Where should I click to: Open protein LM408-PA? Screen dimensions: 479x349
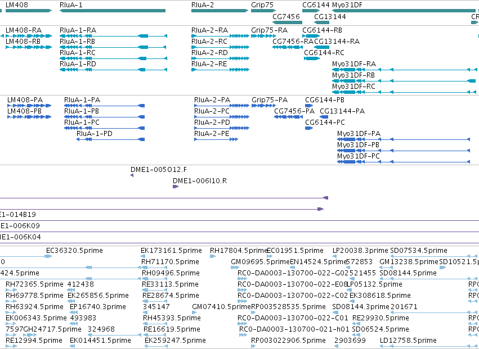pos(29,106)
